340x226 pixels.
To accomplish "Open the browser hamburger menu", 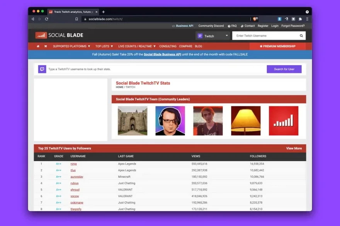I will pos(307,19).
